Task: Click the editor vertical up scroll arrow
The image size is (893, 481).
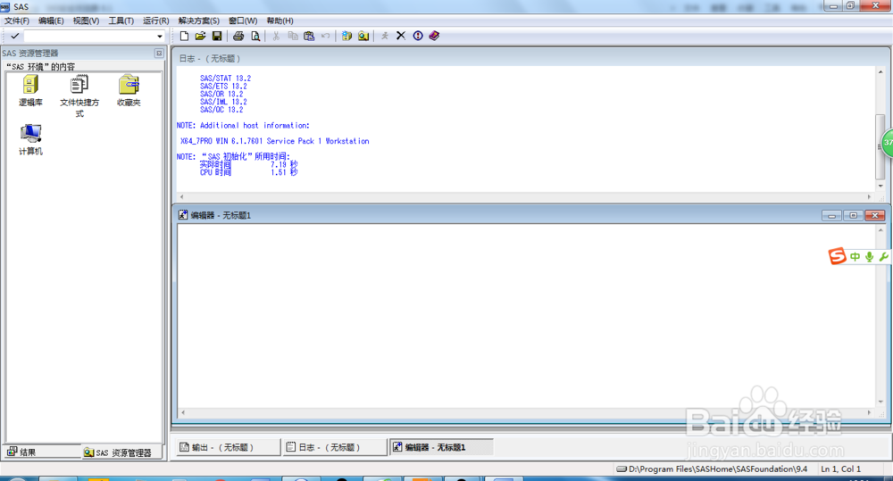Action: click(x=880, y=230)
